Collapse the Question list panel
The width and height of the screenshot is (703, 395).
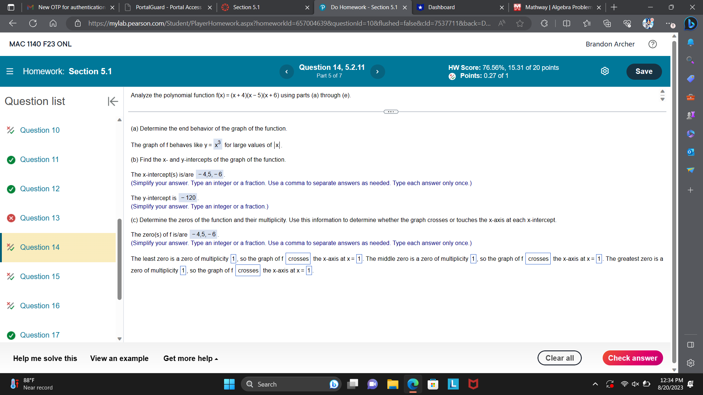click(113, 101)
